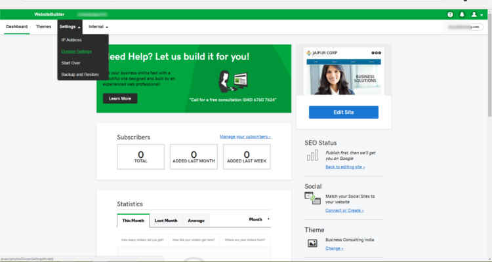Open the Month dropdown in Statistics

[258, 219]
